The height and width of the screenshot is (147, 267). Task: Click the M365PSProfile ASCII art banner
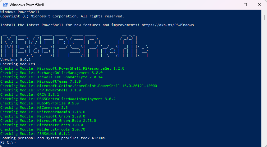coord(74,46)
